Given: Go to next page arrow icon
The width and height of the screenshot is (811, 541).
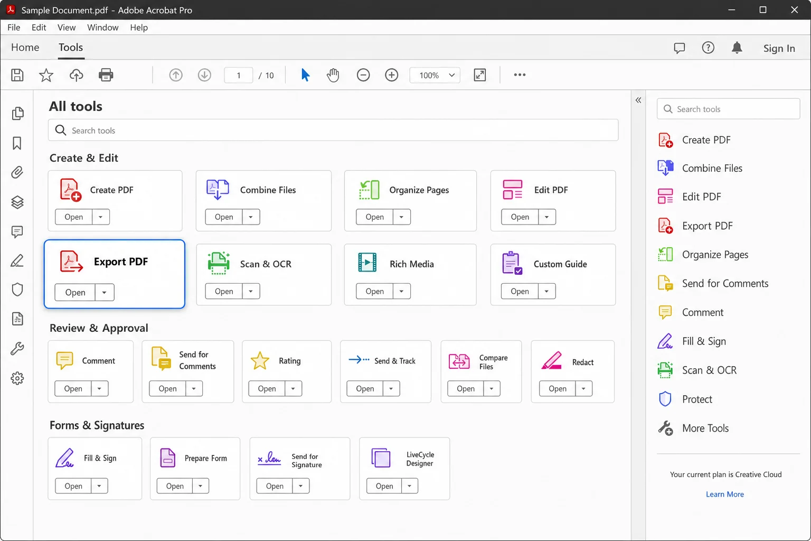Looking at the screenshot, I should click(204, 75).
